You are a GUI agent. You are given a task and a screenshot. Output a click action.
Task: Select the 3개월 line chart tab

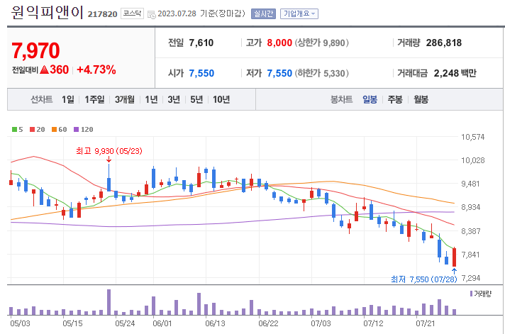[x=125, y=99]
